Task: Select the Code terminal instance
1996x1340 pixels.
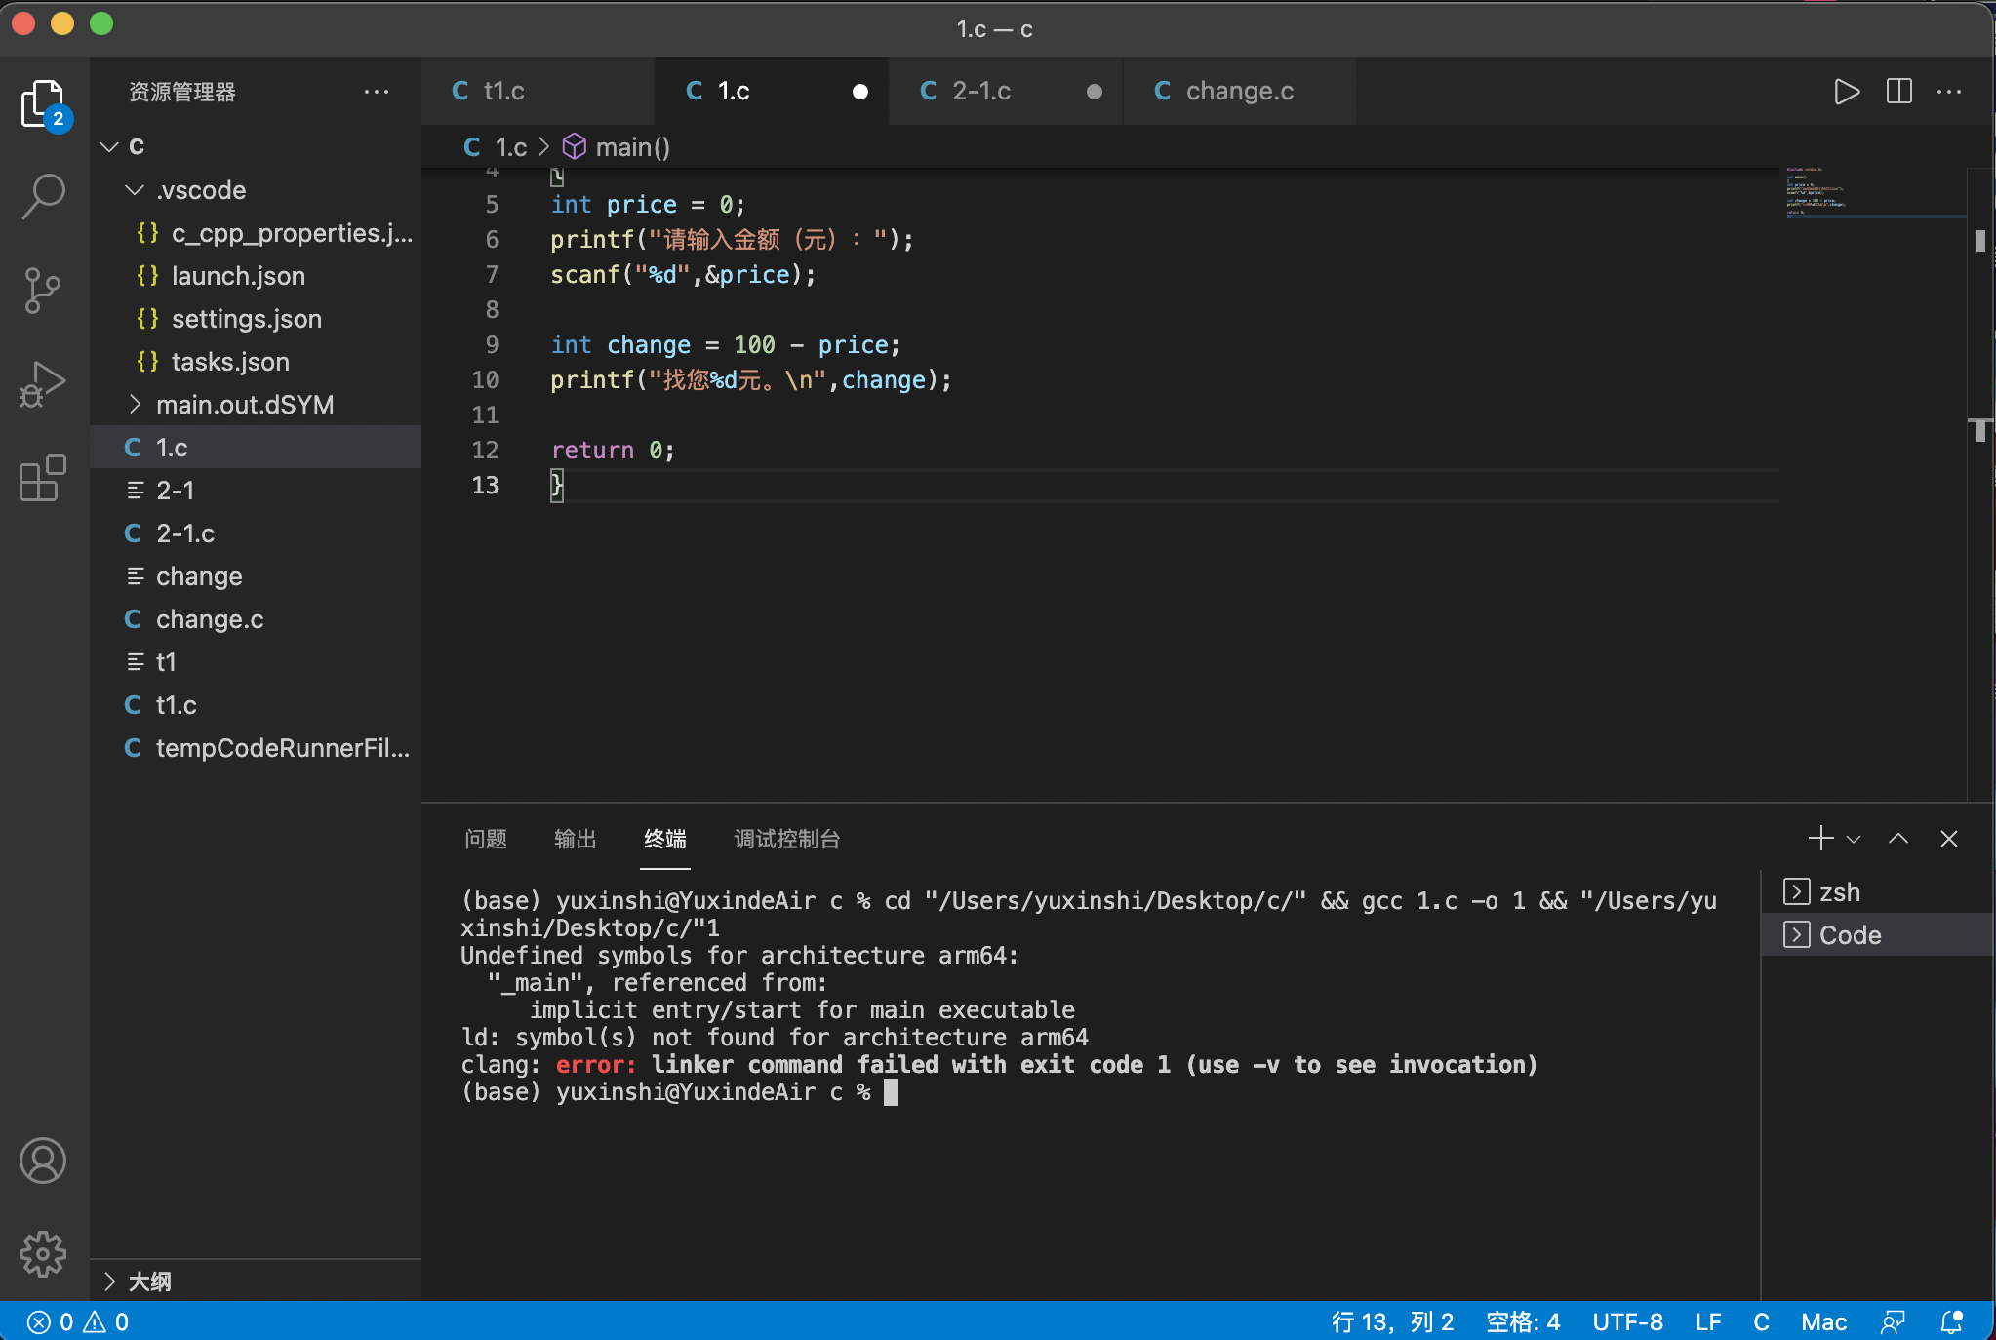Action: point(1878,935)
